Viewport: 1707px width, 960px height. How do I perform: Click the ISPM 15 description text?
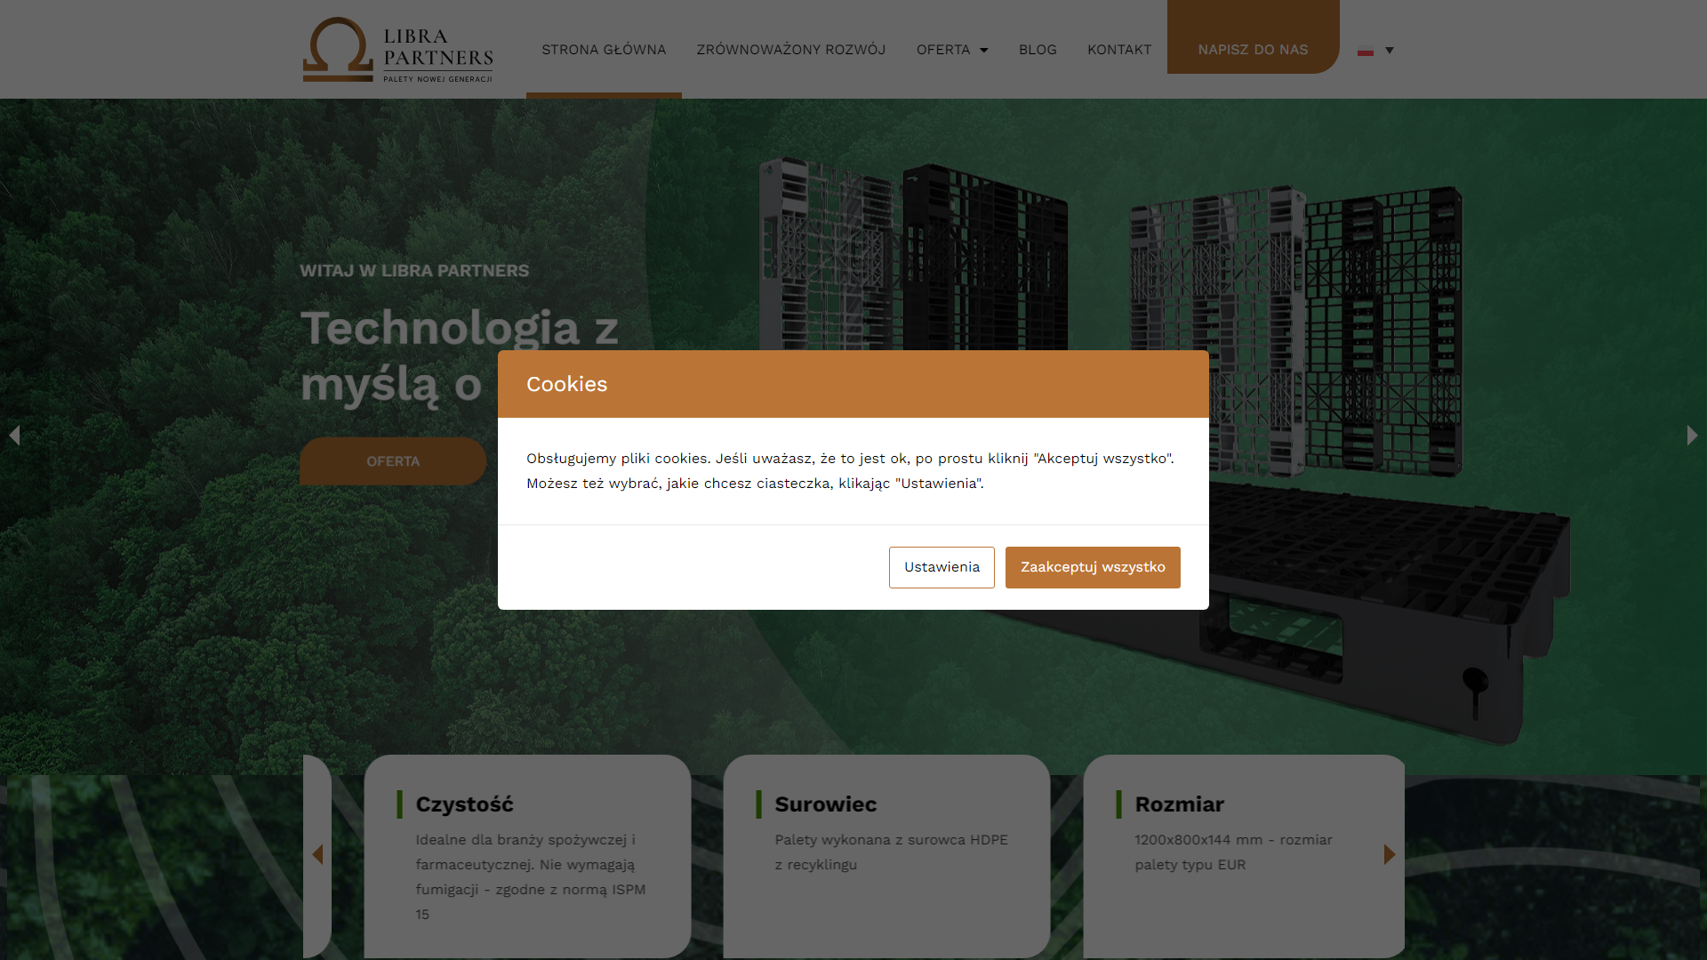click(x=531, y=877)
